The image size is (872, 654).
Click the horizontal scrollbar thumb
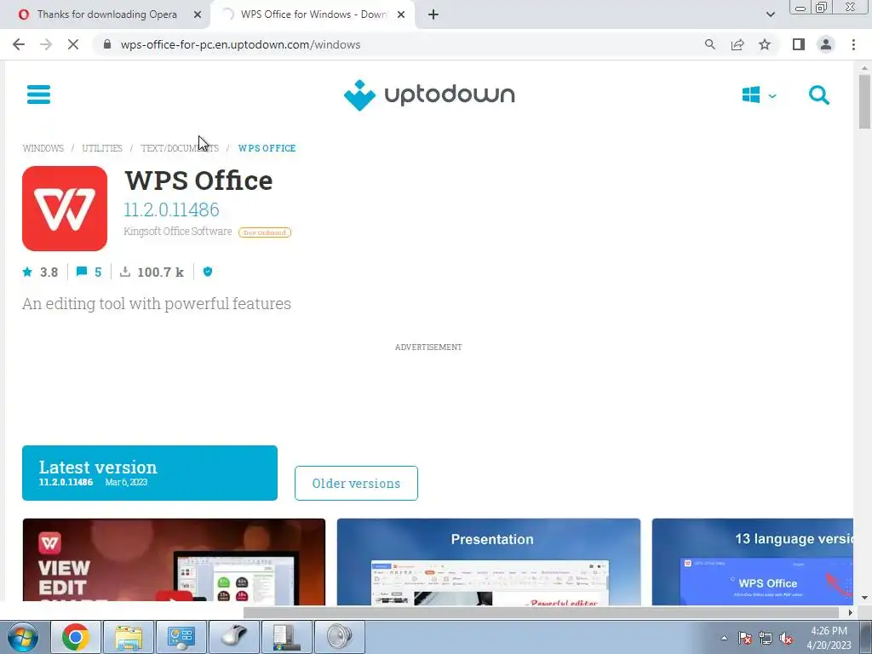541,612
